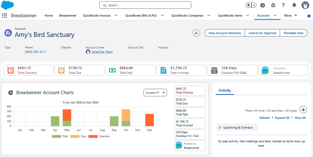Click the Breadwinner logo in the top summary bar

pyautogui.click(x=266, y=70)
